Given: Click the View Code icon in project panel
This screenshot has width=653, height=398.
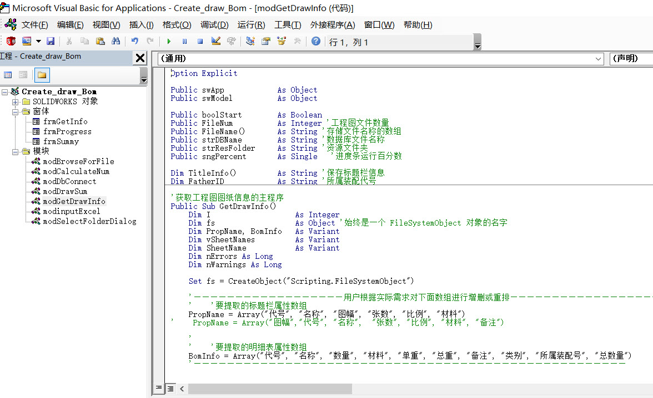Looking at the screenshot, I should pos(8,75).
